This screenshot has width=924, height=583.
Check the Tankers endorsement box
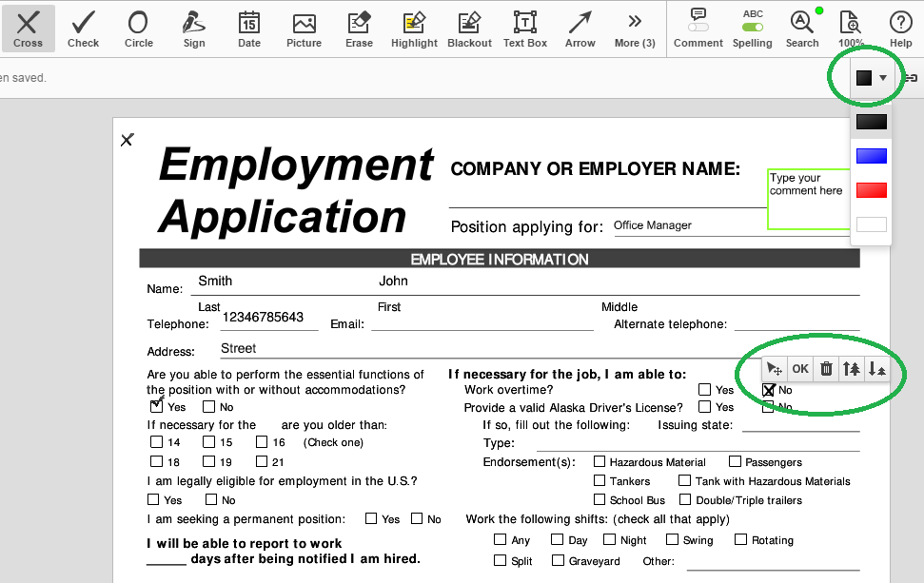[600, 480]
